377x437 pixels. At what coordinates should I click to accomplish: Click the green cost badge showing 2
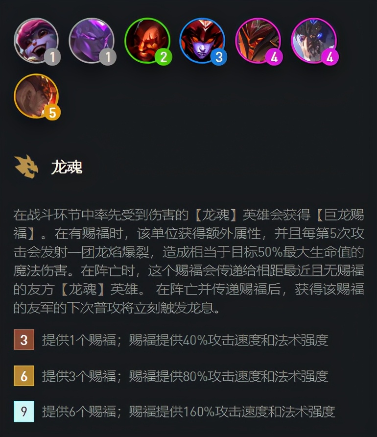tap(164, 57)
